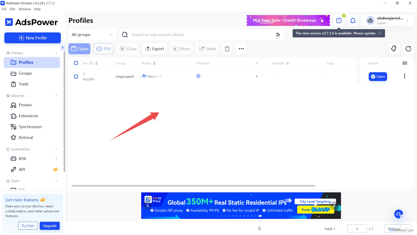Viewport: 417px width, 235px height.
Task: Open the Edit menu
Action: tap(13, 9)
